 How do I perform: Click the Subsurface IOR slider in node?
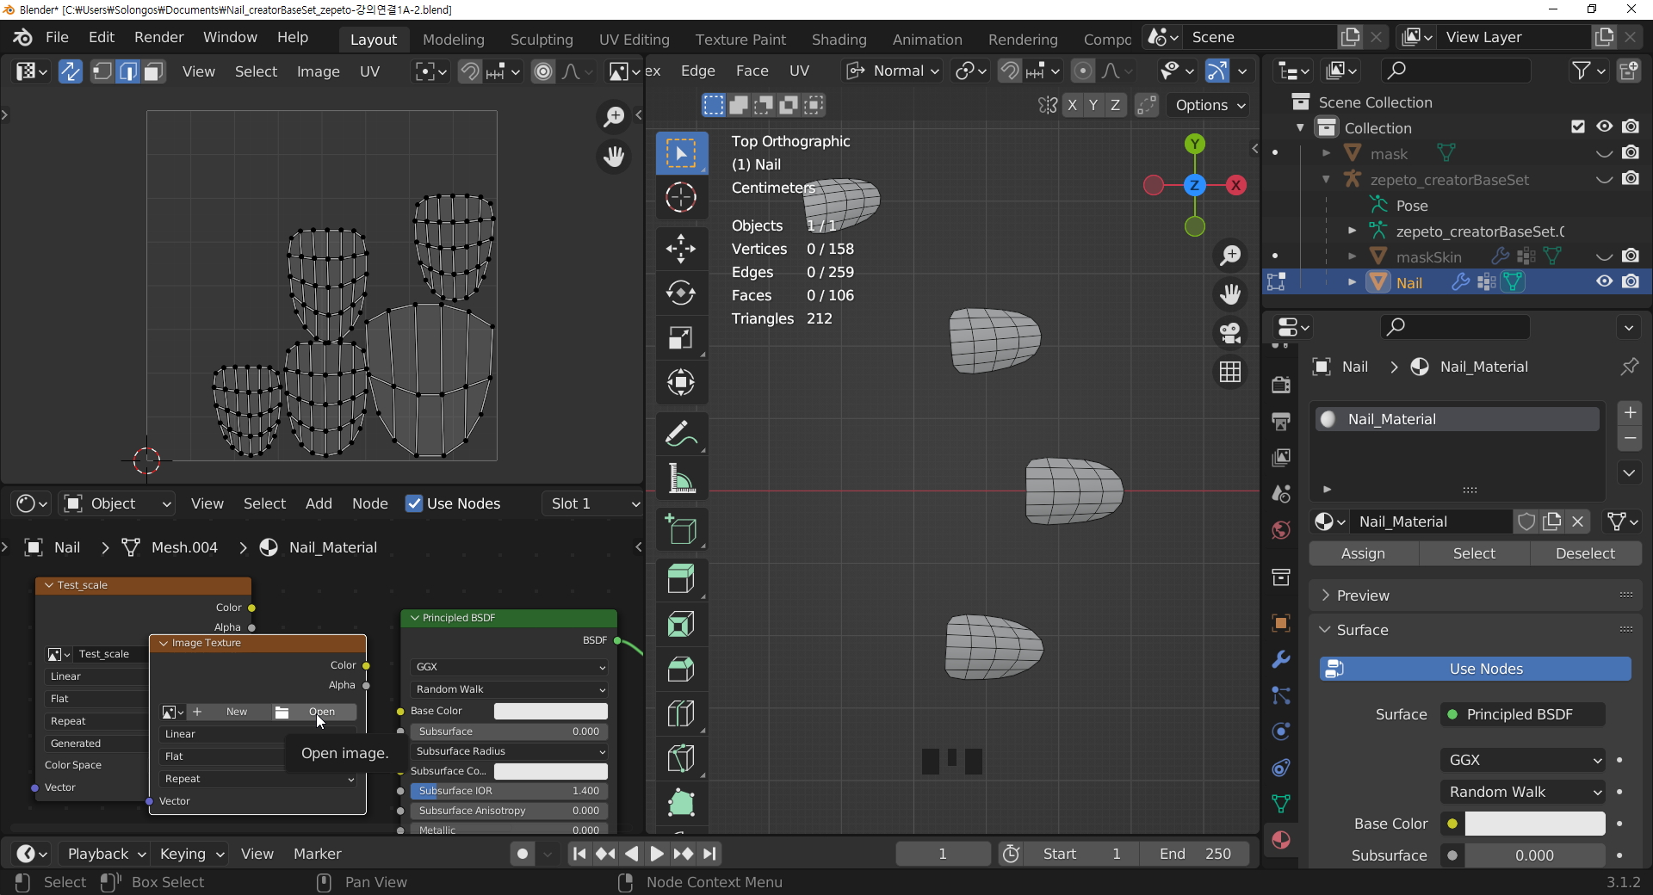[x=509, y=791]
